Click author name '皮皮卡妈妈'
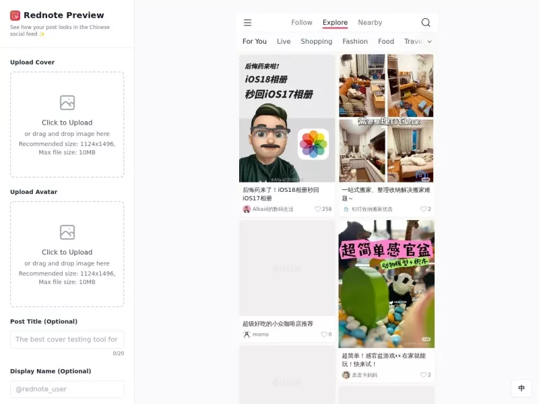Image resolution: width=539 pixels, height=404 pixels. point(364,375)
